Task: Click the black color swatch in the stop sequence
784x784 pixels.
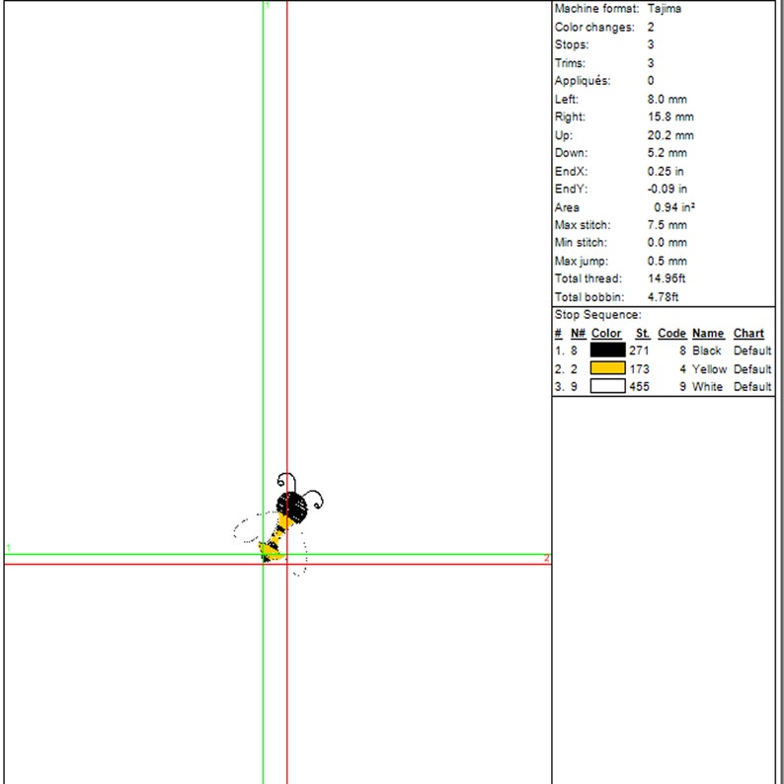Action: coord(607,350)
